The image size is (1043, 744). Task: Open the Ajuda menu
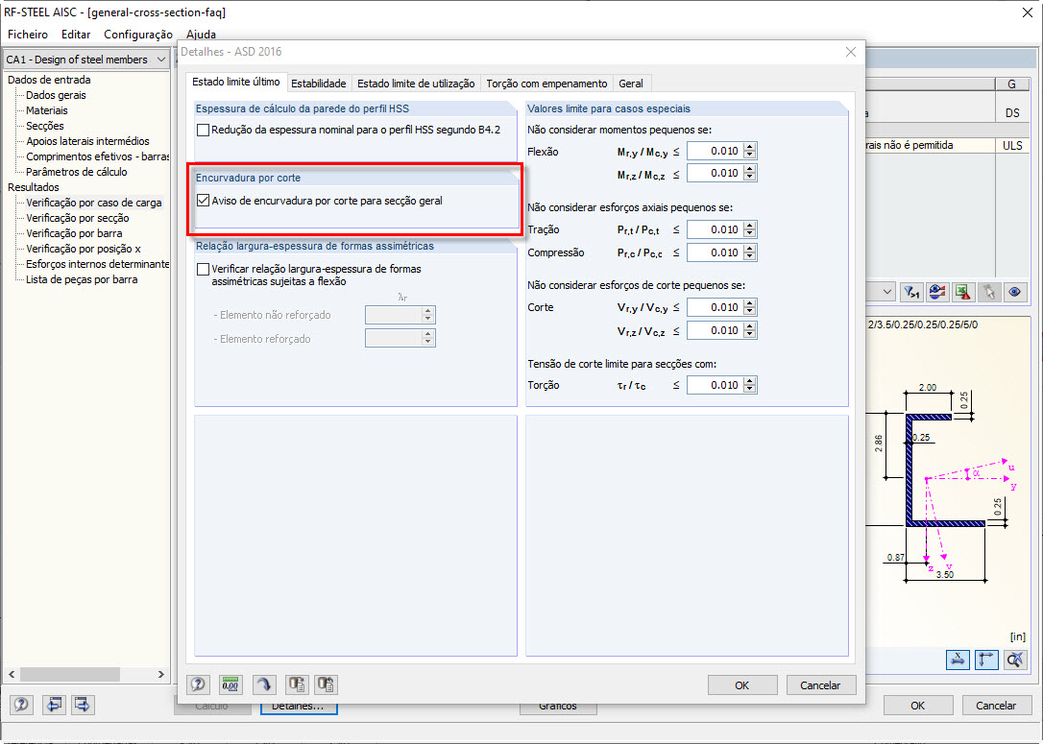coord(201,34)
